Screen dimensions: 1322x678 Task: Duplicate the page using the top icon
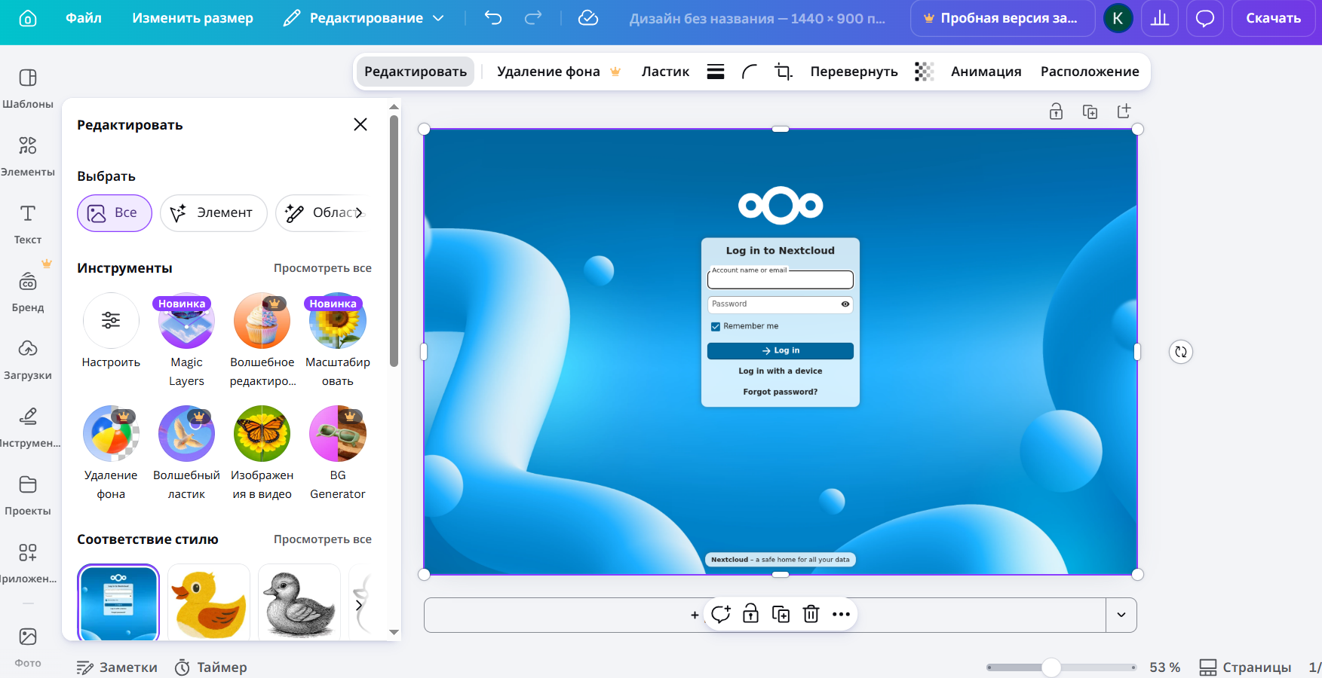coord(1090,111)
